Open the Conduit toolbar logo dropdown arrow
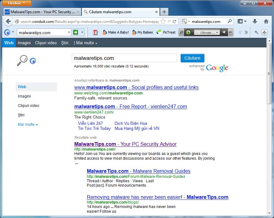274x218 pixels. 13,32
